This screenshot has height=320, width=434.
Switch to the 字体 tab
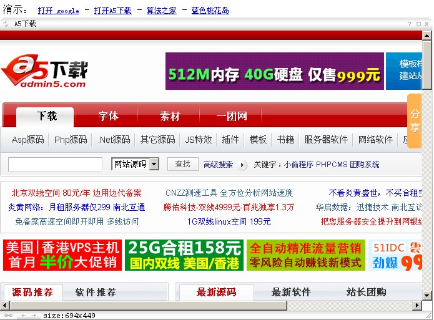[108, 116]
